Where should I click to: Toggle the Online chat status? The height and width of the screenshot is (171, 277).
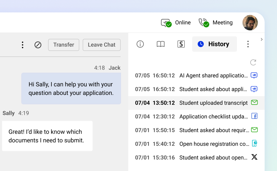176,23
